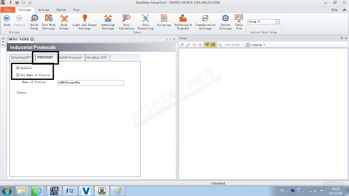
Task: Toggle Use Name of Station checkbox
Action: click(x=18, y=75)
